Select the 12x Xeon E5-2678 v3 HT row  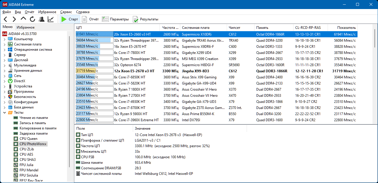pyautogui.click(x=216, y=71)
